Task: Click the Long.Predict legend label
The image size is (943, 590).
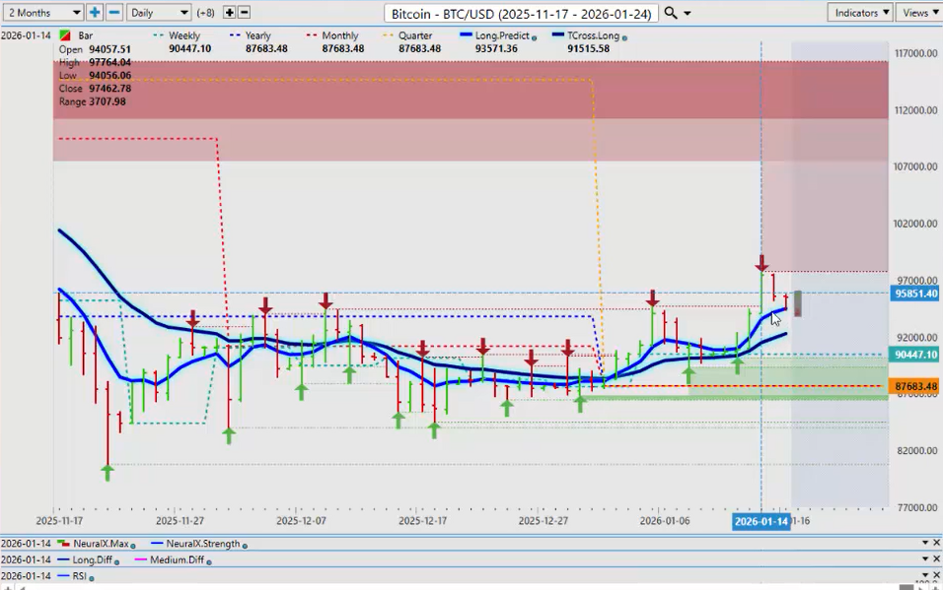Action: pos(502,35)
